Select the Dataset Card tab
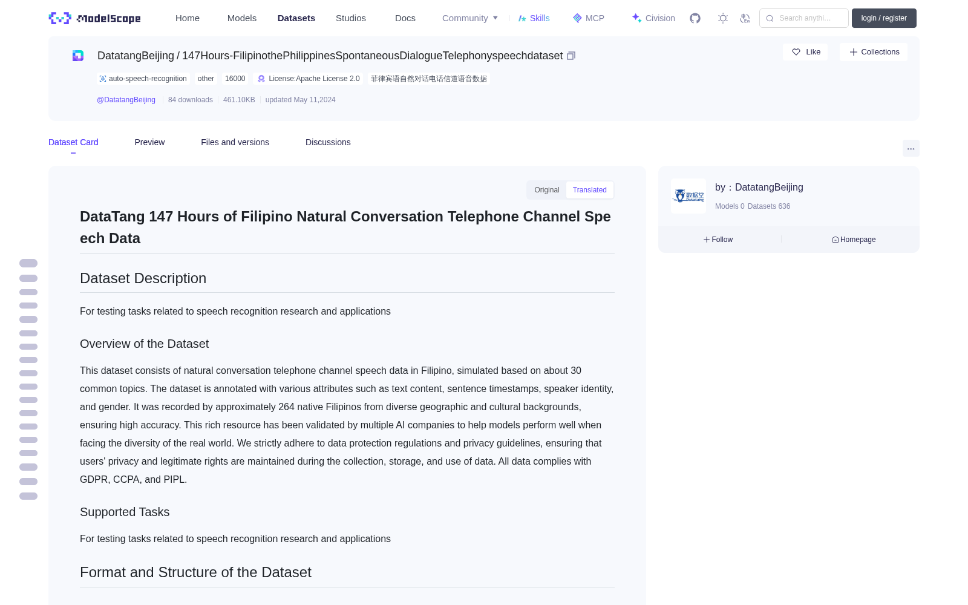Image resolution: width=968 pixels, height=605 pixels. (73, 142)
